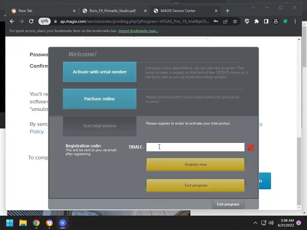Click the green checkmark shield extension
This screenshot has height=230, width=307.
coord(285,21)
